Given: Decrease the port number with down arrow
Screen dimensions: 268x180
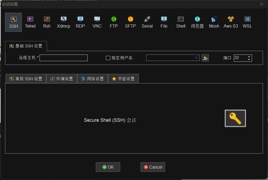Looking at the screenshot, I should [249, 60].
